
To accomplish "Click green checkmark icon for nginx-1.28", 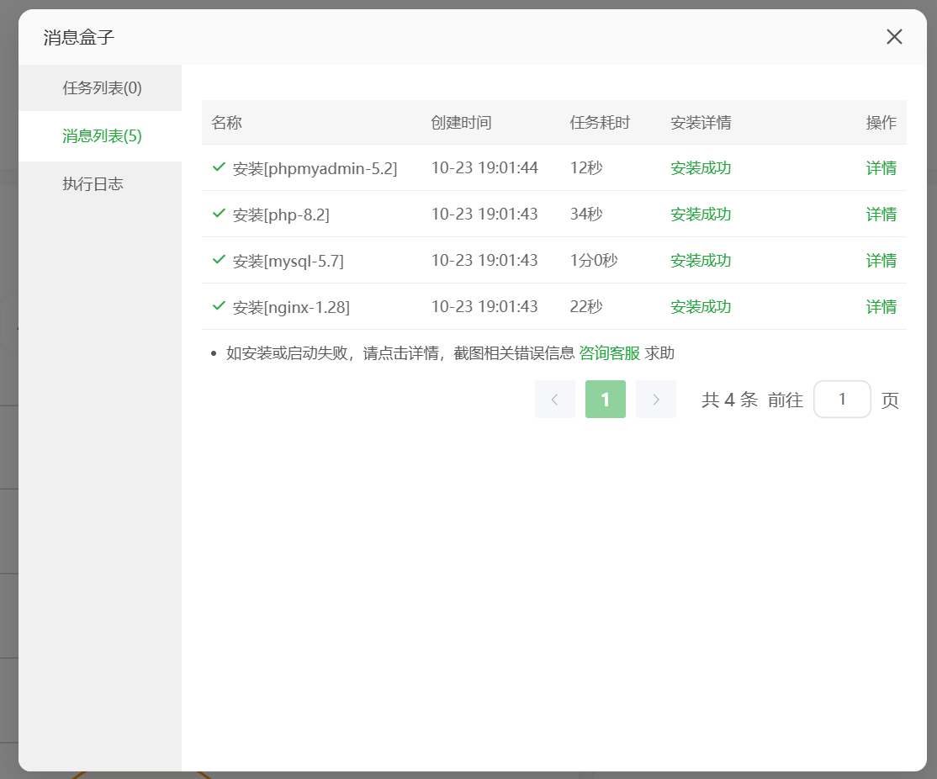I will pyautogui.click(x=219, y=306).
